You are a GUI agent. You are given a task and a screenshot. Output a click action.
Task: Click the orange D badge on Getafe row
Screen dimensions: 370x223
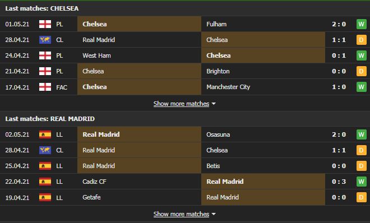pos(361,197)
